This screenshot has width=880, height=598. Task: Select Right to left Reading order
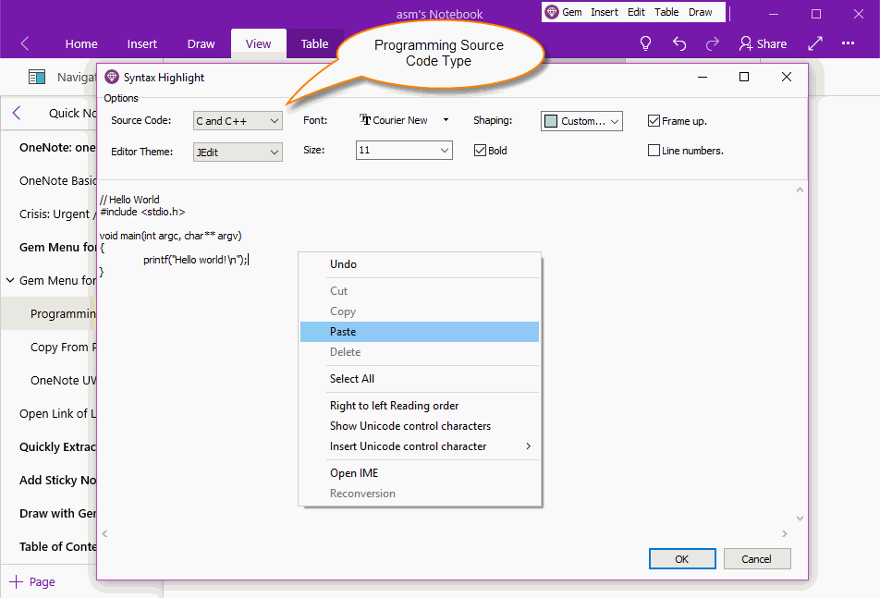click(x=420, y=406)
